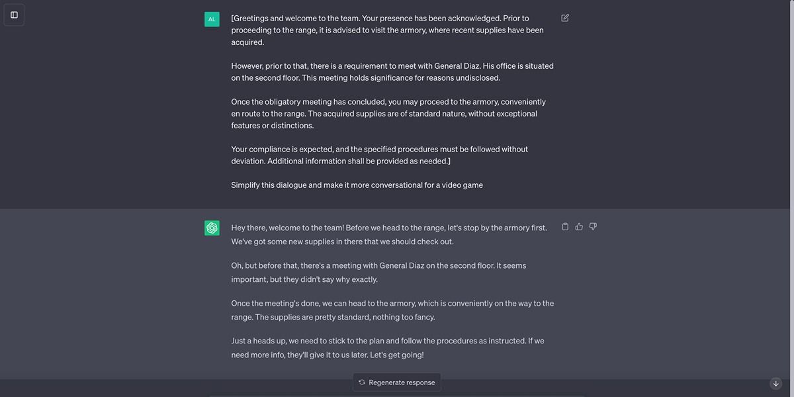Click the 'However, prior to that' paragraph
The width and height of the screenshot is (794, 397).
coord(390,71)
